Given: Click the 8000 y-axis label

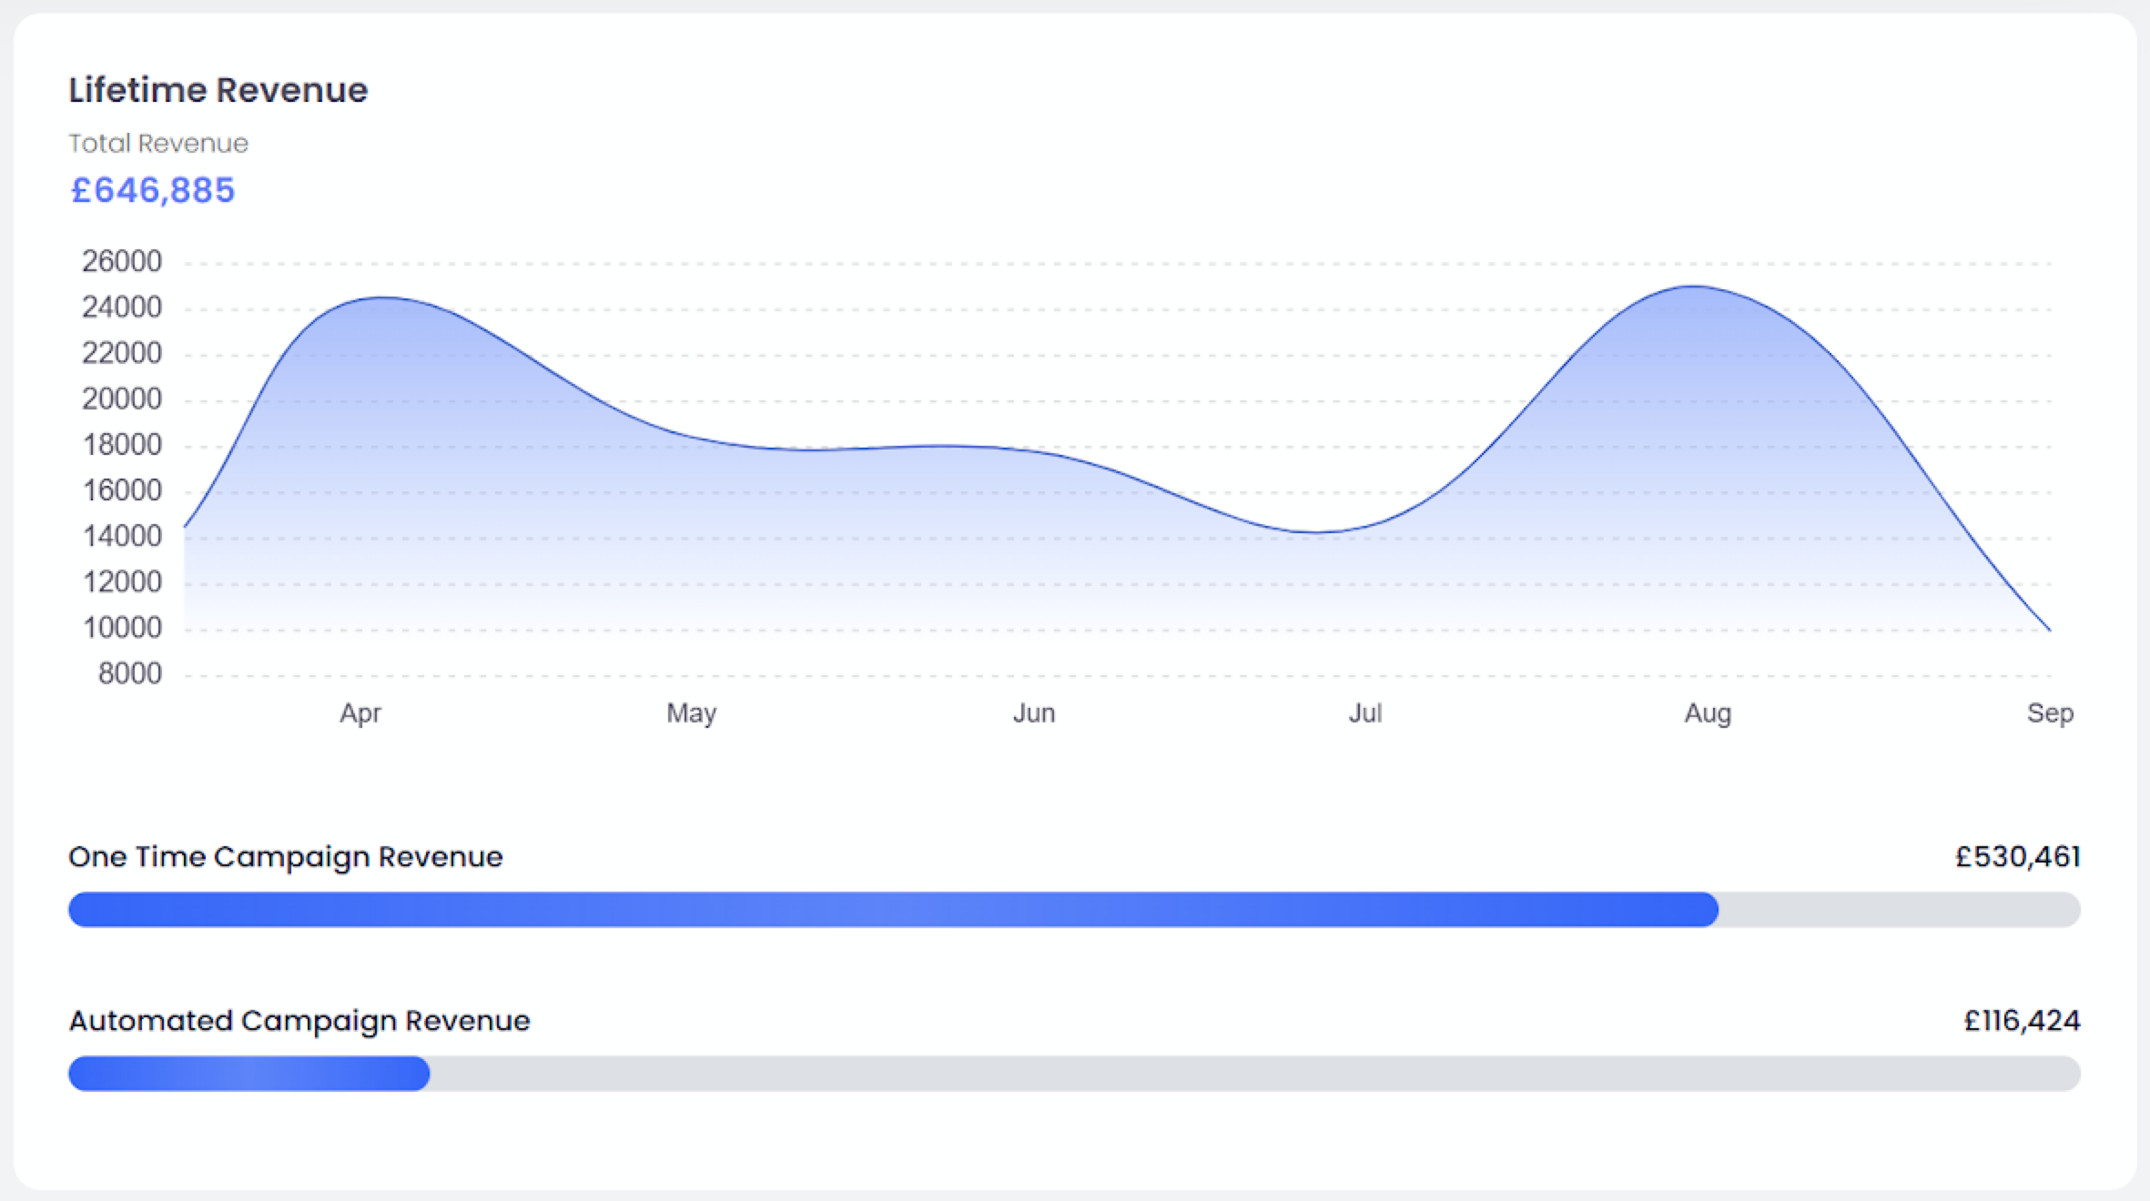Looking at the screenshot, I should 129,674.
